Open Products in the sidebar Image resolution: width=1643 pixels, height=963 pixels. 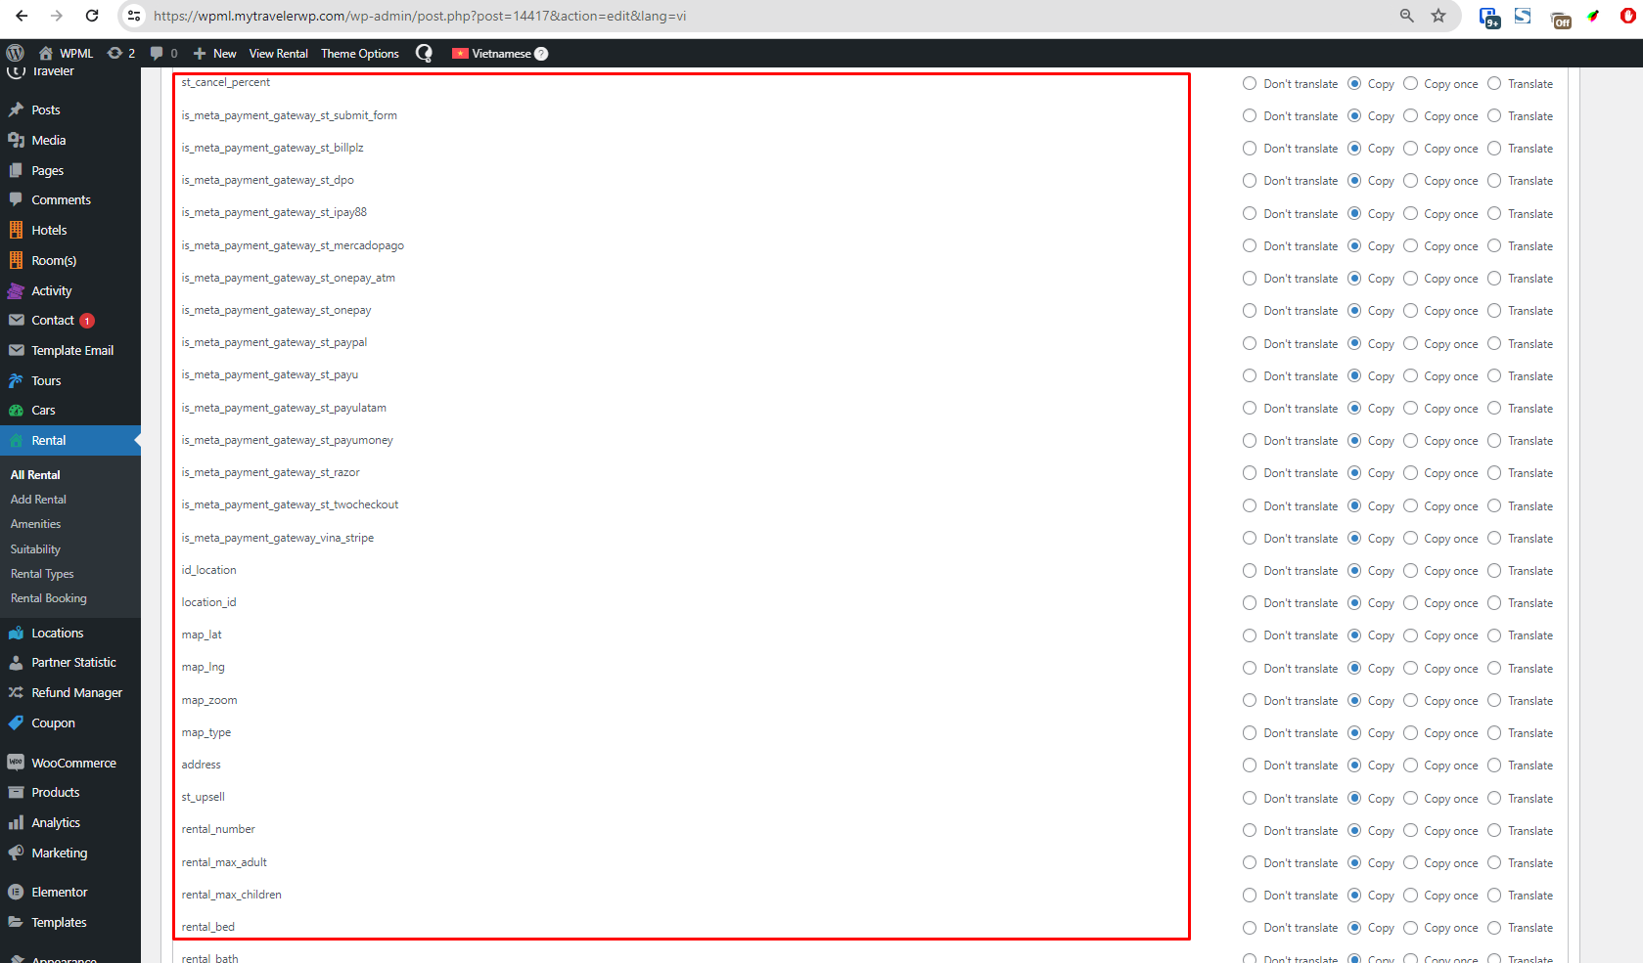coord(55,793)
